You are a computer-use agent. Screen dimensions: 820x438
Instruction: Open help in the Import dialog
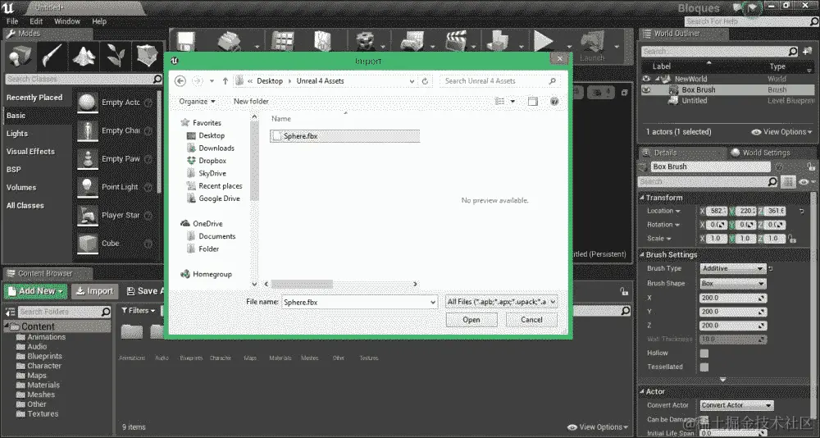coord(554,102)
